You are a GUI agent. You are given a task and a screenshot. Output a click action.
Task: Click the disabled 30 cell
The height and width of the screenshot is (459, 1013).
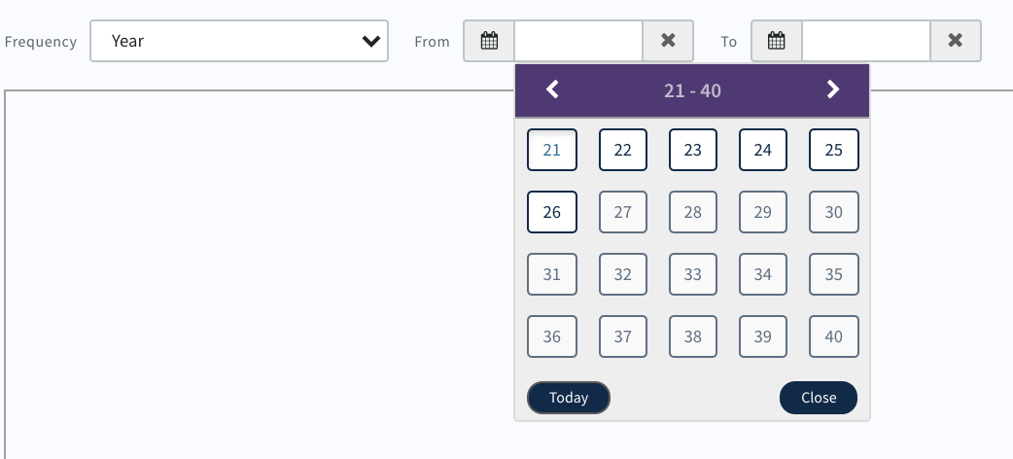click(x=834, y=212)
